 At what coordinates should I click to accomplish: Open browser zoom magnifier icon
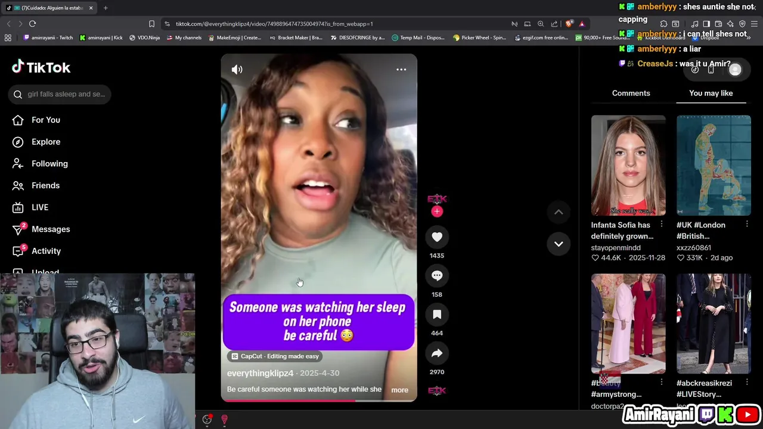pyautogui.click(x=541, y=24)
